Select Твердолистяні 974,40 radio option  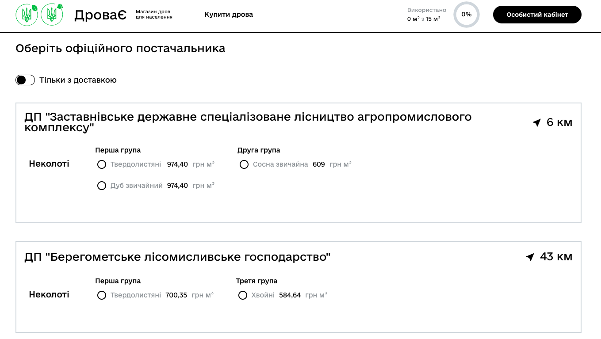(102, 164)
